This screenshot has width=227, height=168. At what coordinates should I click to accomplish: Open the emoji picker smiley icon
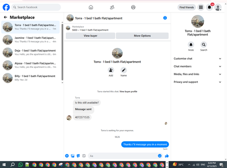(160, 156)
